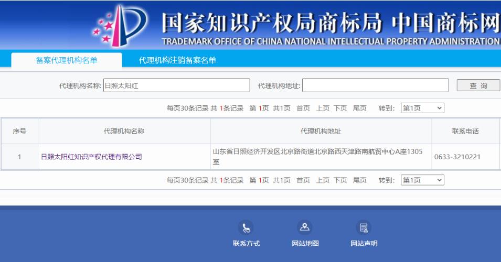The height and width of the screenshot is (262, 501).
Task: Switch to 代理机构注销备案名单 tab
Action: 177,60
